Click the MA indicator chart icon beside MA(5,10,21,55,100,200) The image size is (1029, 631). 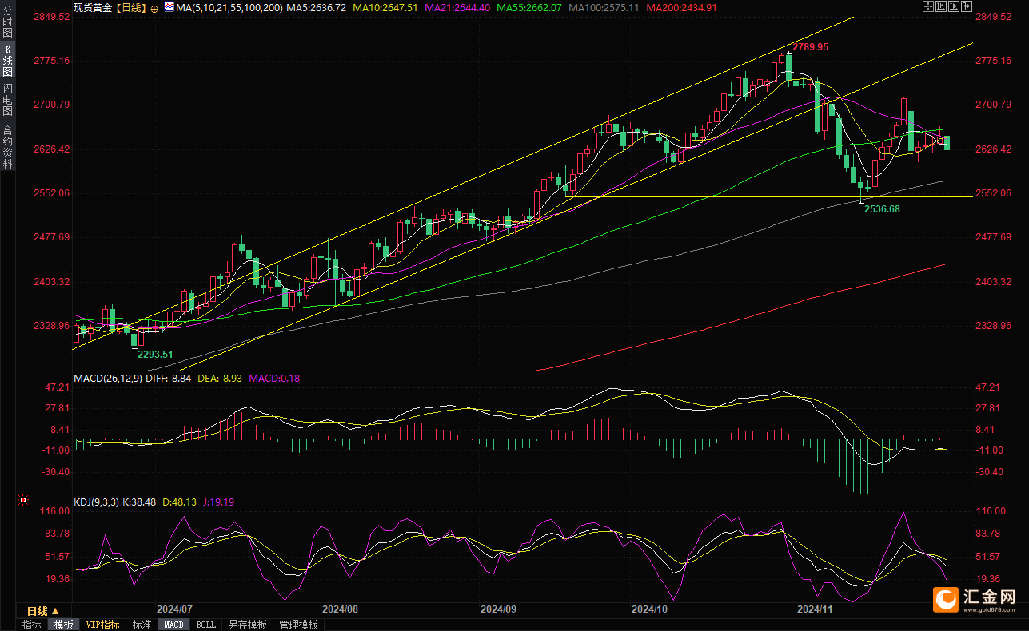168,6
